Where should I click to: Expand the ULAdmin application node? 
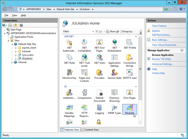tap(16, 59)
